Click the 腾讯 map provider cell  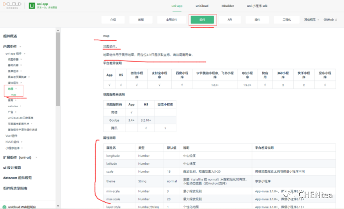tap(114, 128)
